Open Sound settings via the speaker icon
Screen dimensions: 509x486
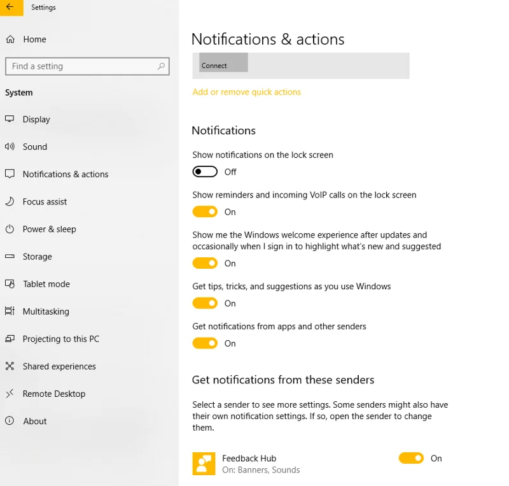click(x=11, y=147)
